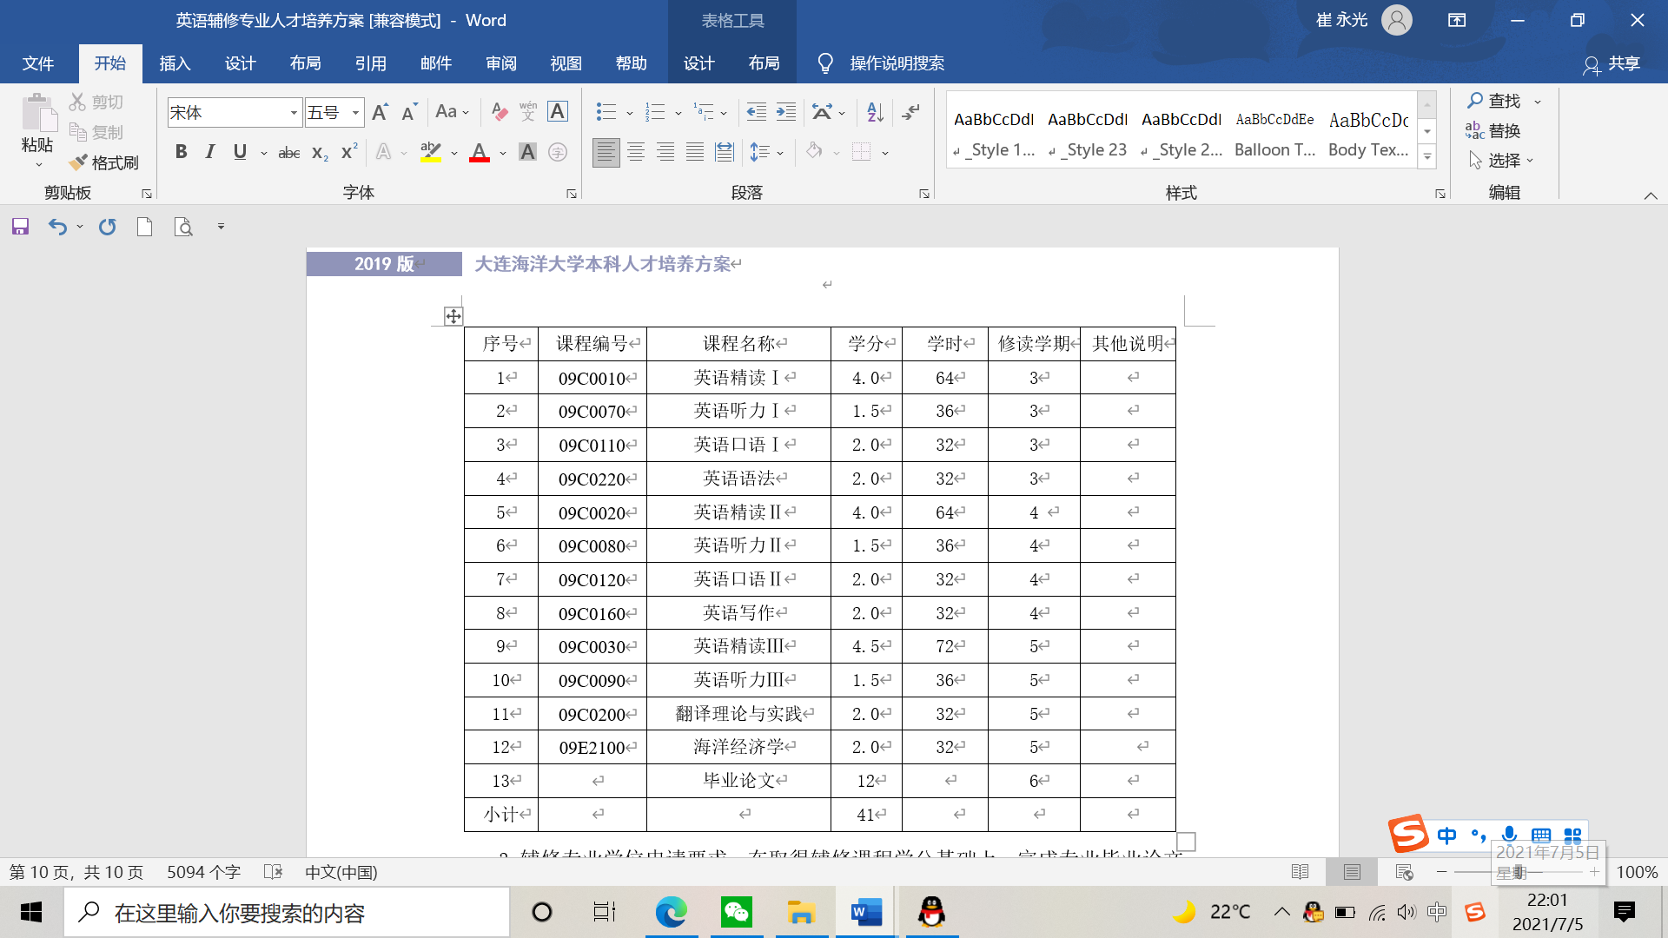The height and width of the screenshot is (938, 1668).
Task: Click the table move handle
Action: pyautogui.click(x=453, y=316)
